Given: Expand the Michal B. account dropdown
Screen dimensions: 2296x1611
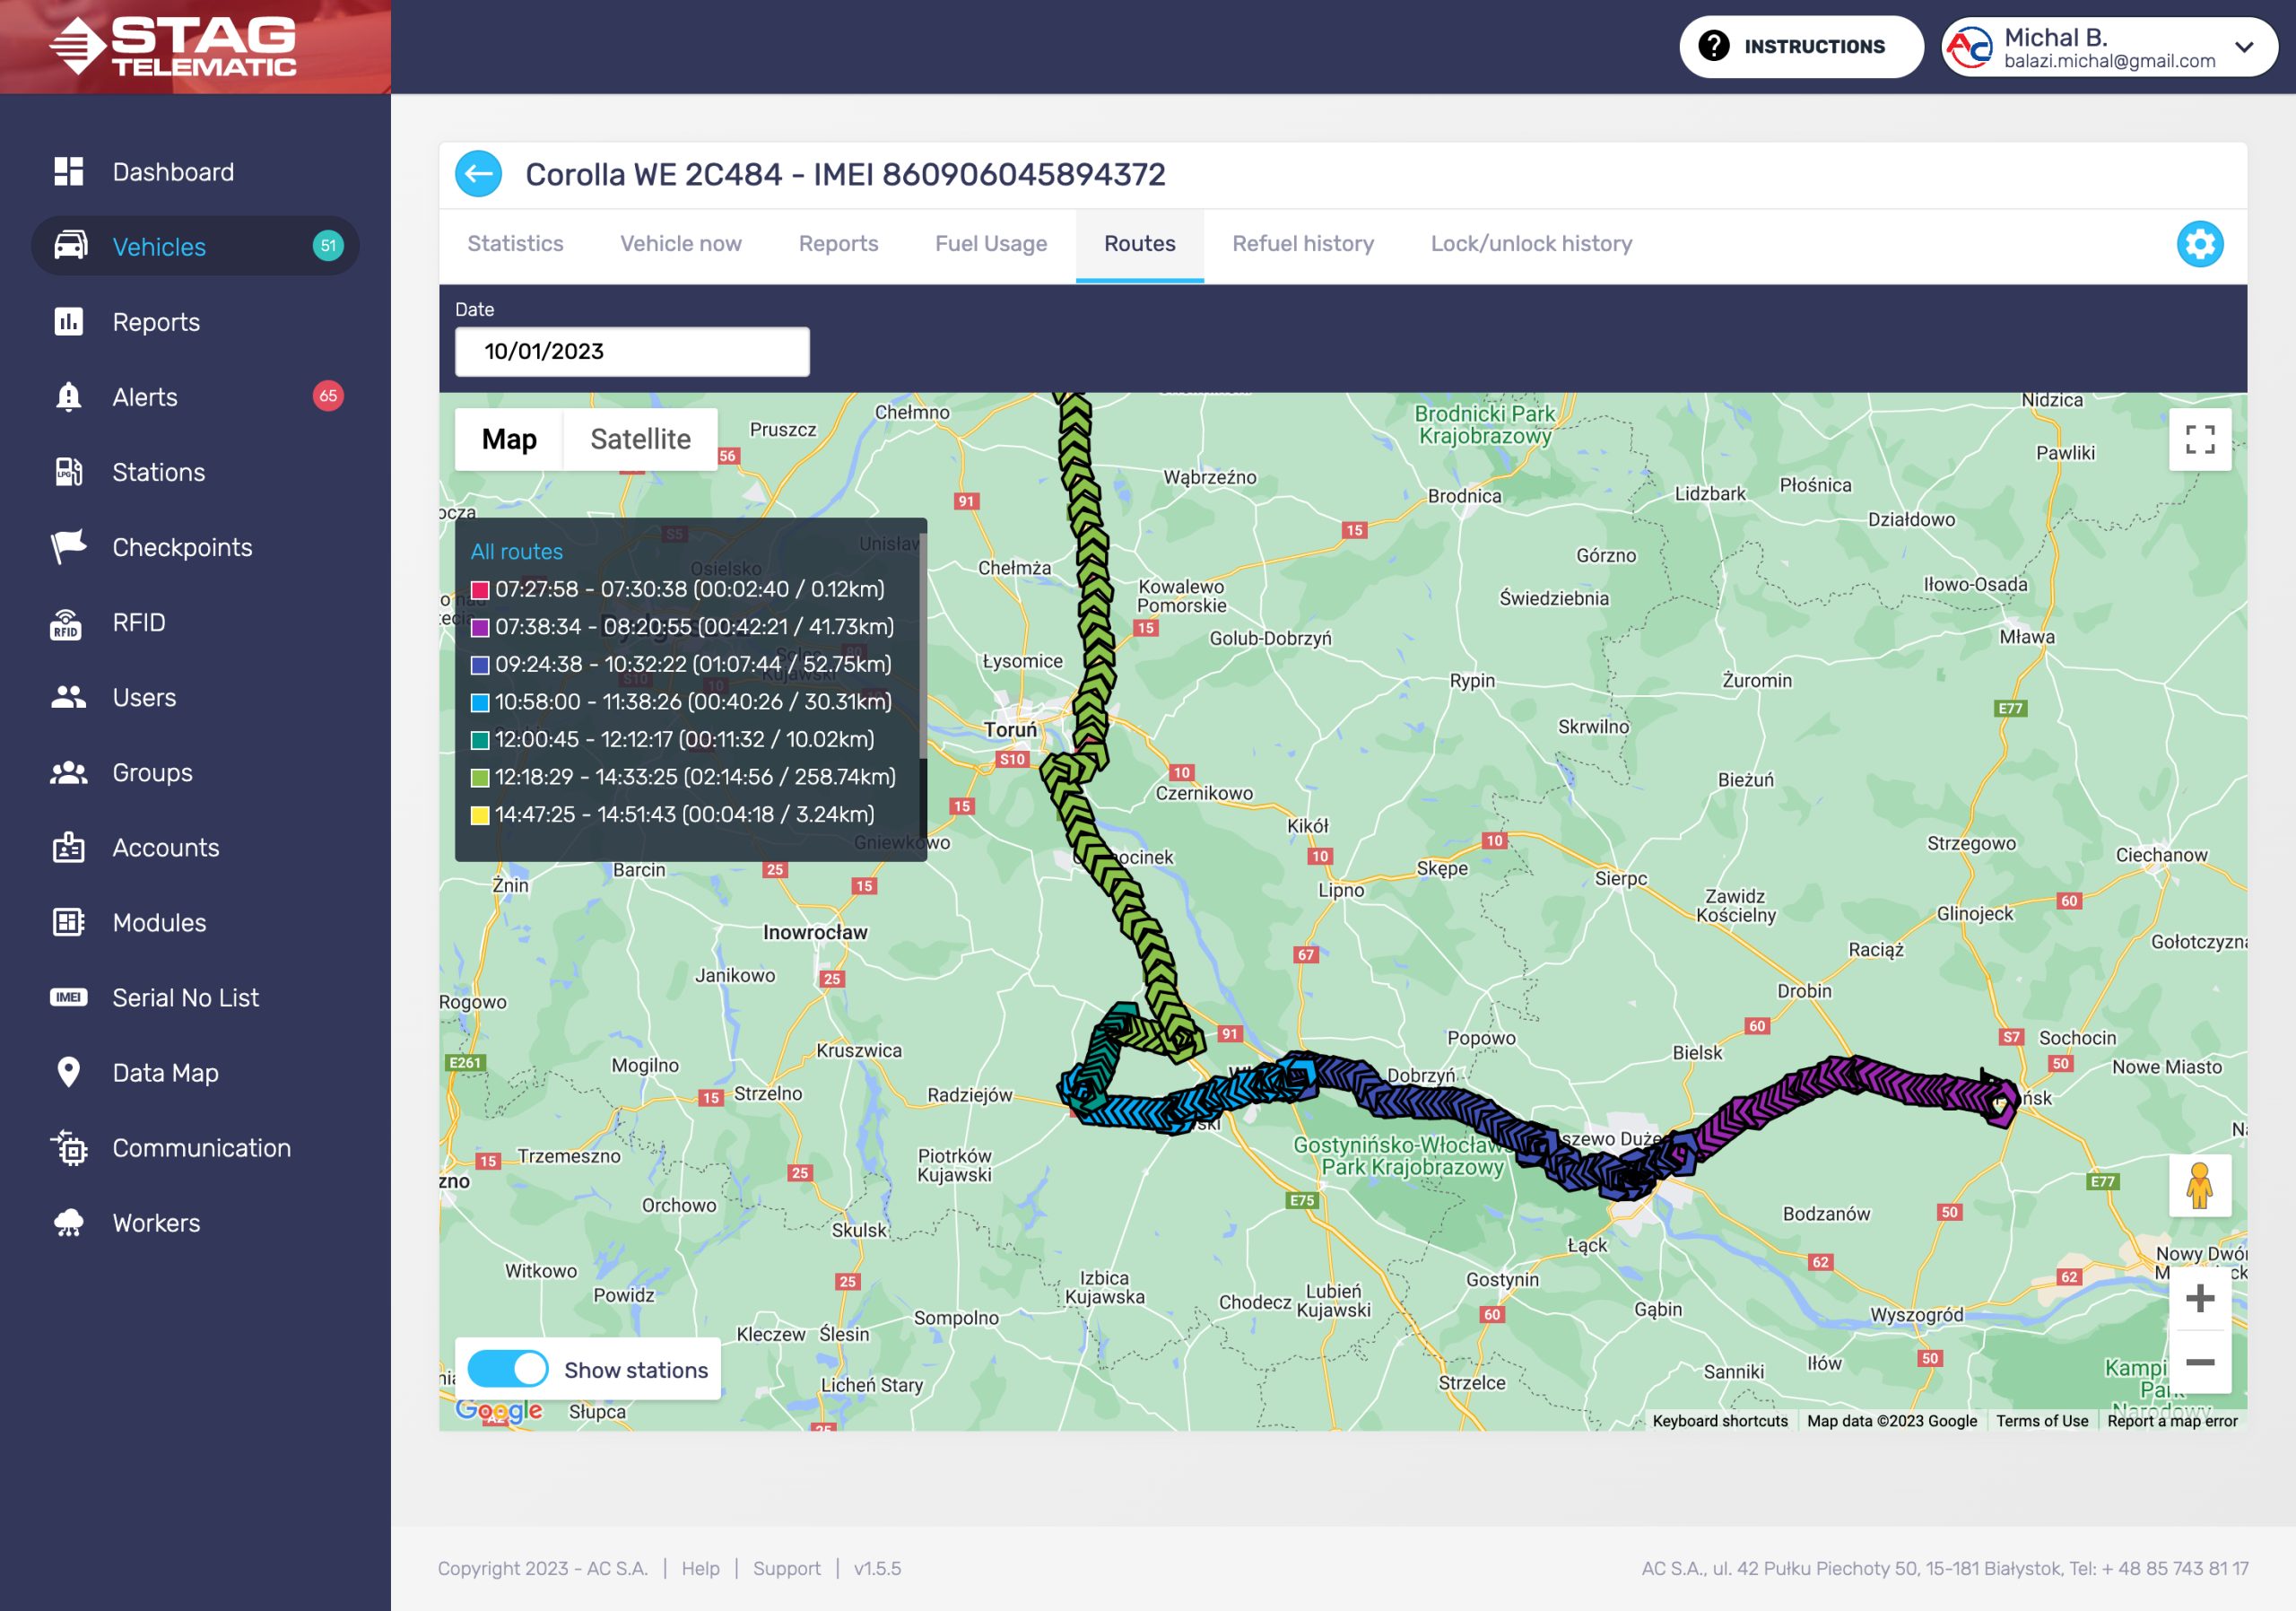Looking at the screenshot, I should click(x=2244, y=47).
